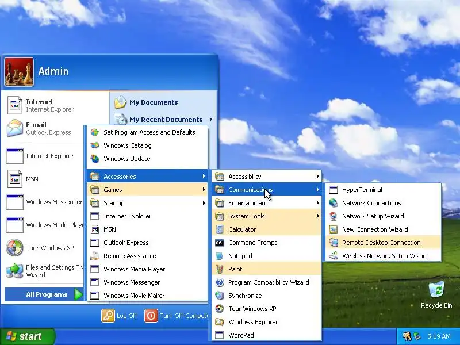Open the Accessories menu entry

pos(147,177)
